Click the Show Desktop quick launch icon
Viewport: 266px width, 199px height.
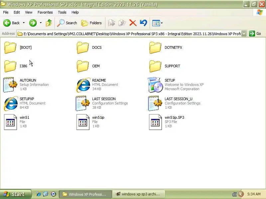46,194
